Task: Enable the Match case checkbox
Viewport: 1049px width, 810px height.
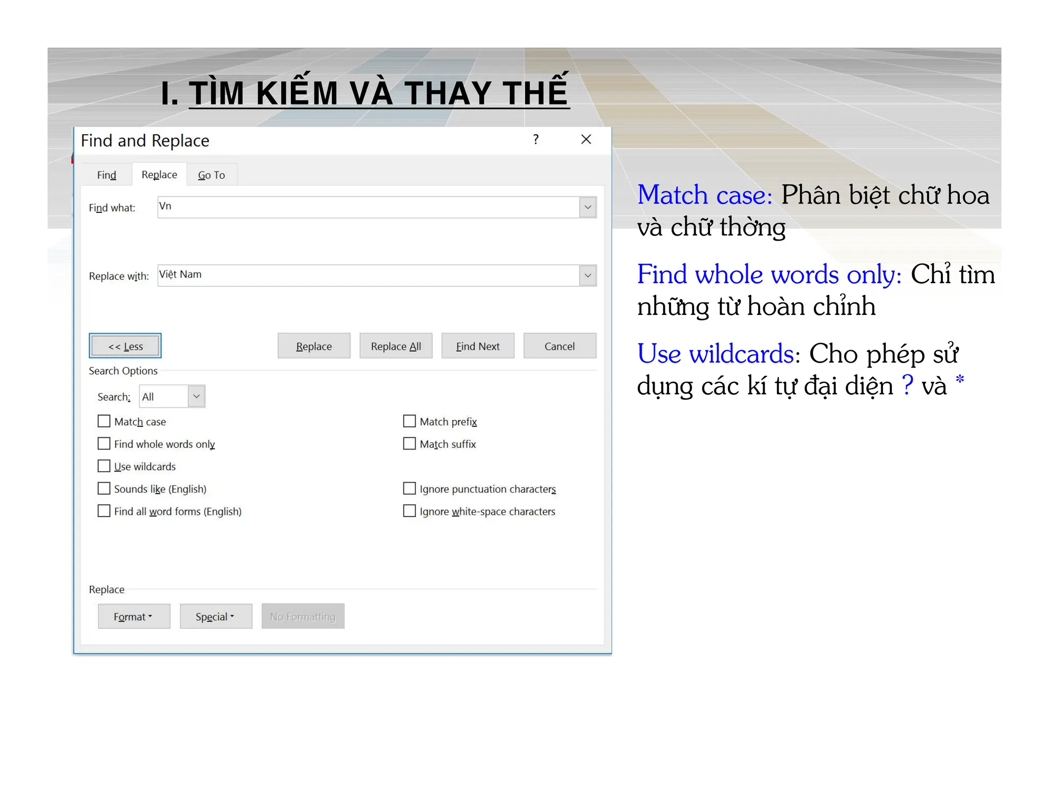Action: (x=104, y=421)
